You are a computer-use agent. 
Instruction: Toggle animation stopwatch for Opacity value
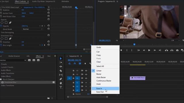[1, 26]
